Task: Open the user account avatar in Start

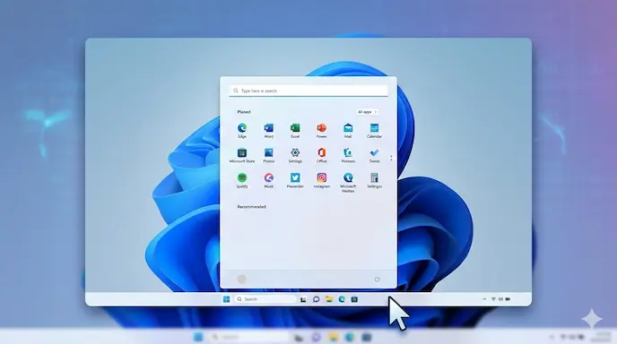Action: click(241, 279)
